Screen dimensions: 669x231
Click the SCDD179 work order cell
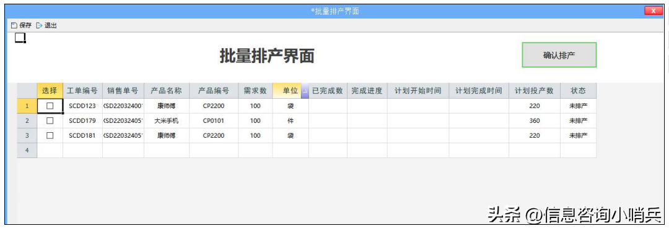[x=82, y=121]
